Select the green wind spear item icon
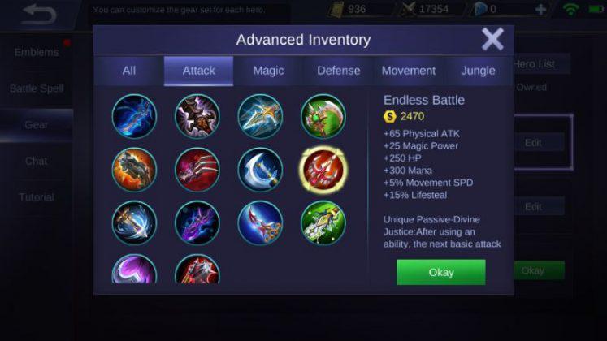This screenshot has height=341, width=607. click(323, 223)
